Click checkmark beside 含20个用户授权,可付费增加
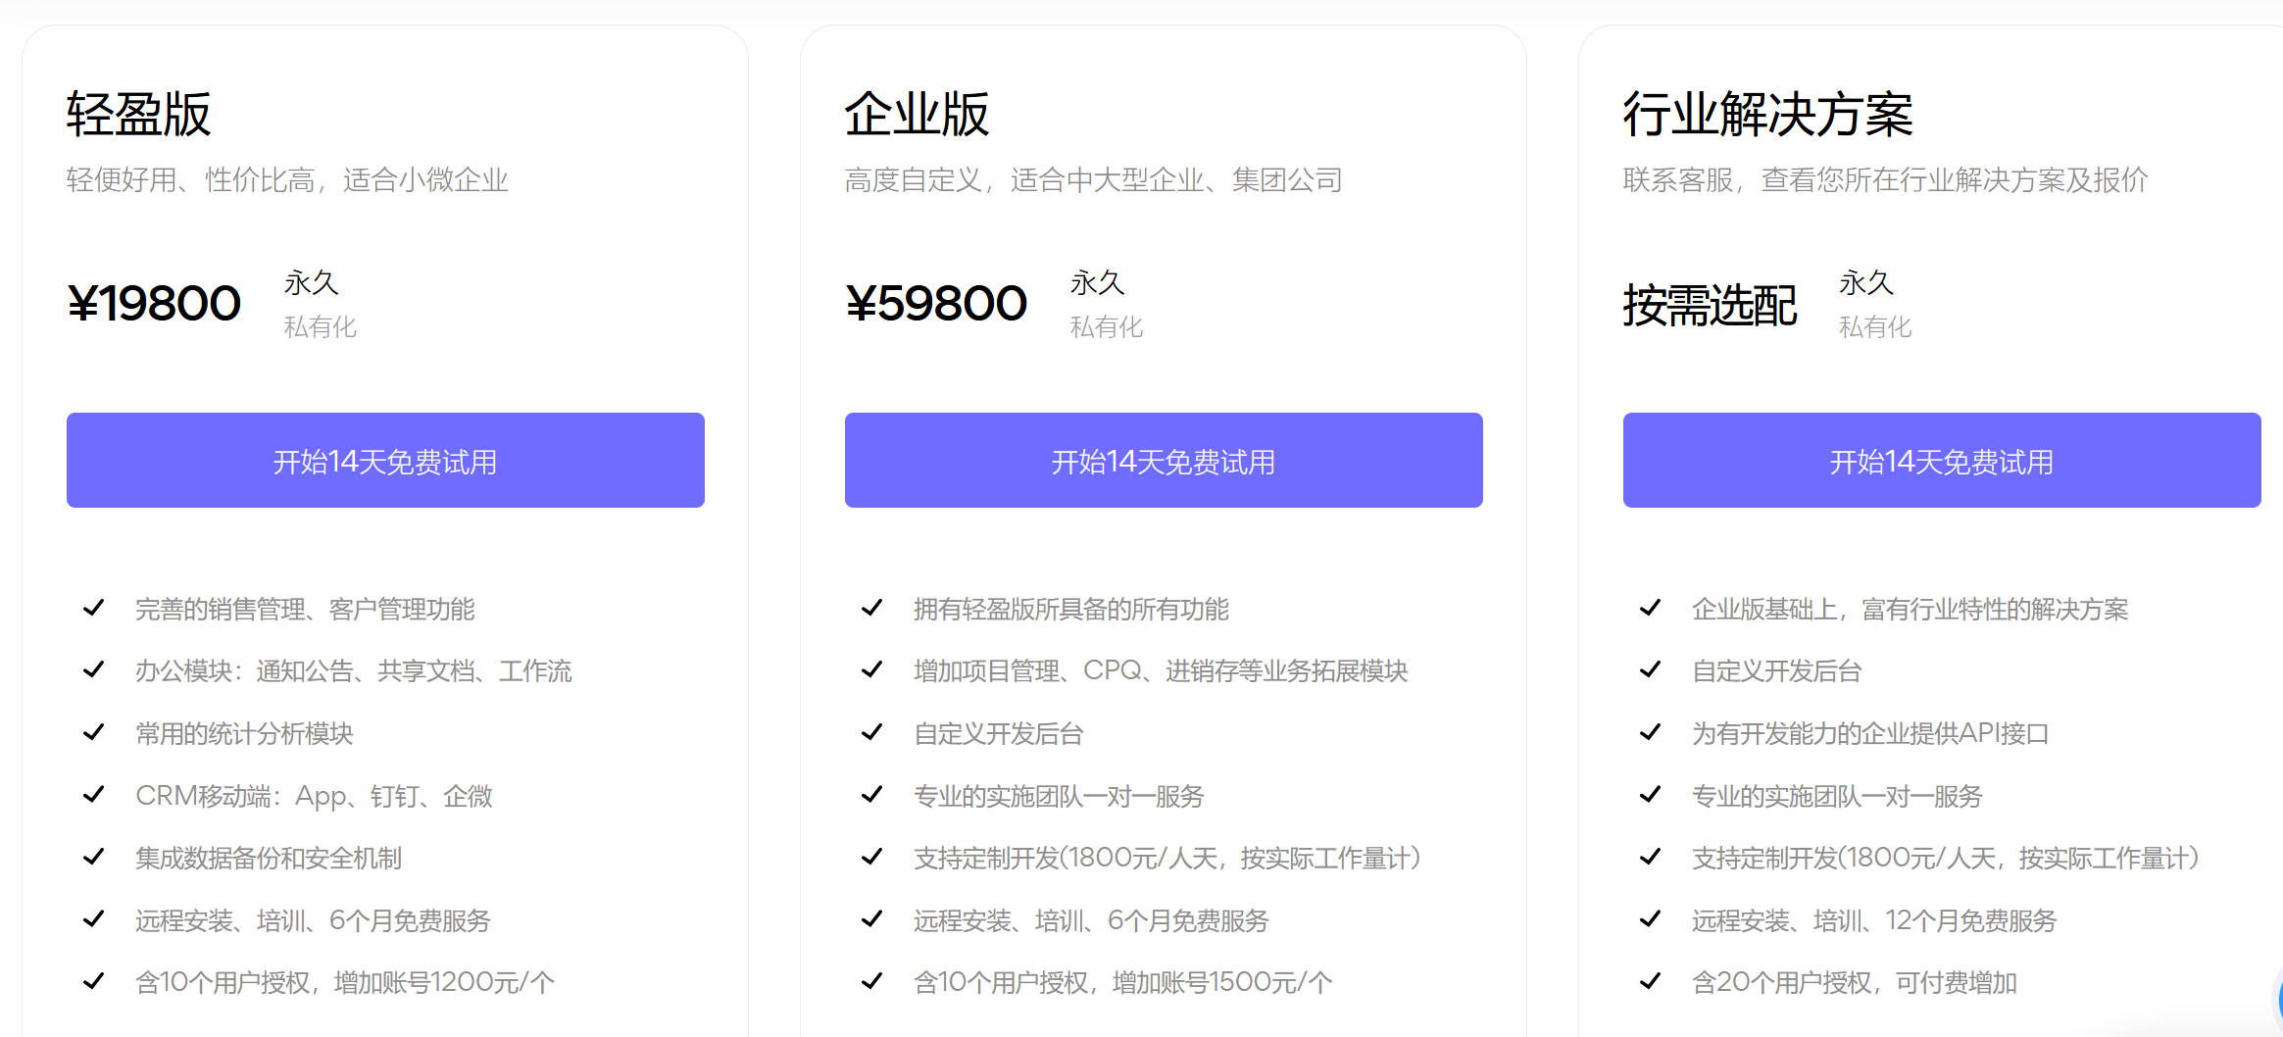The height and width of the screenshot is (1037, 2283). tap(1651, 981)
